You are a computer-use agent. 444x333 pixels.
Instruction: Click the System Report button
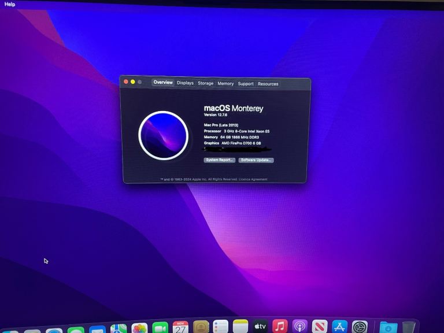220,160
